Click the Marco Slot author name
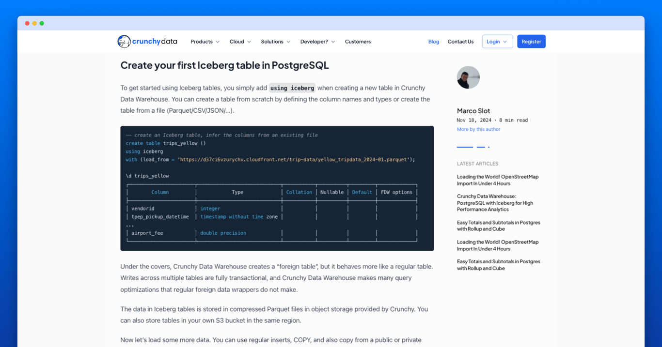This screenshot has height=347, width=662. click(473, 111)
